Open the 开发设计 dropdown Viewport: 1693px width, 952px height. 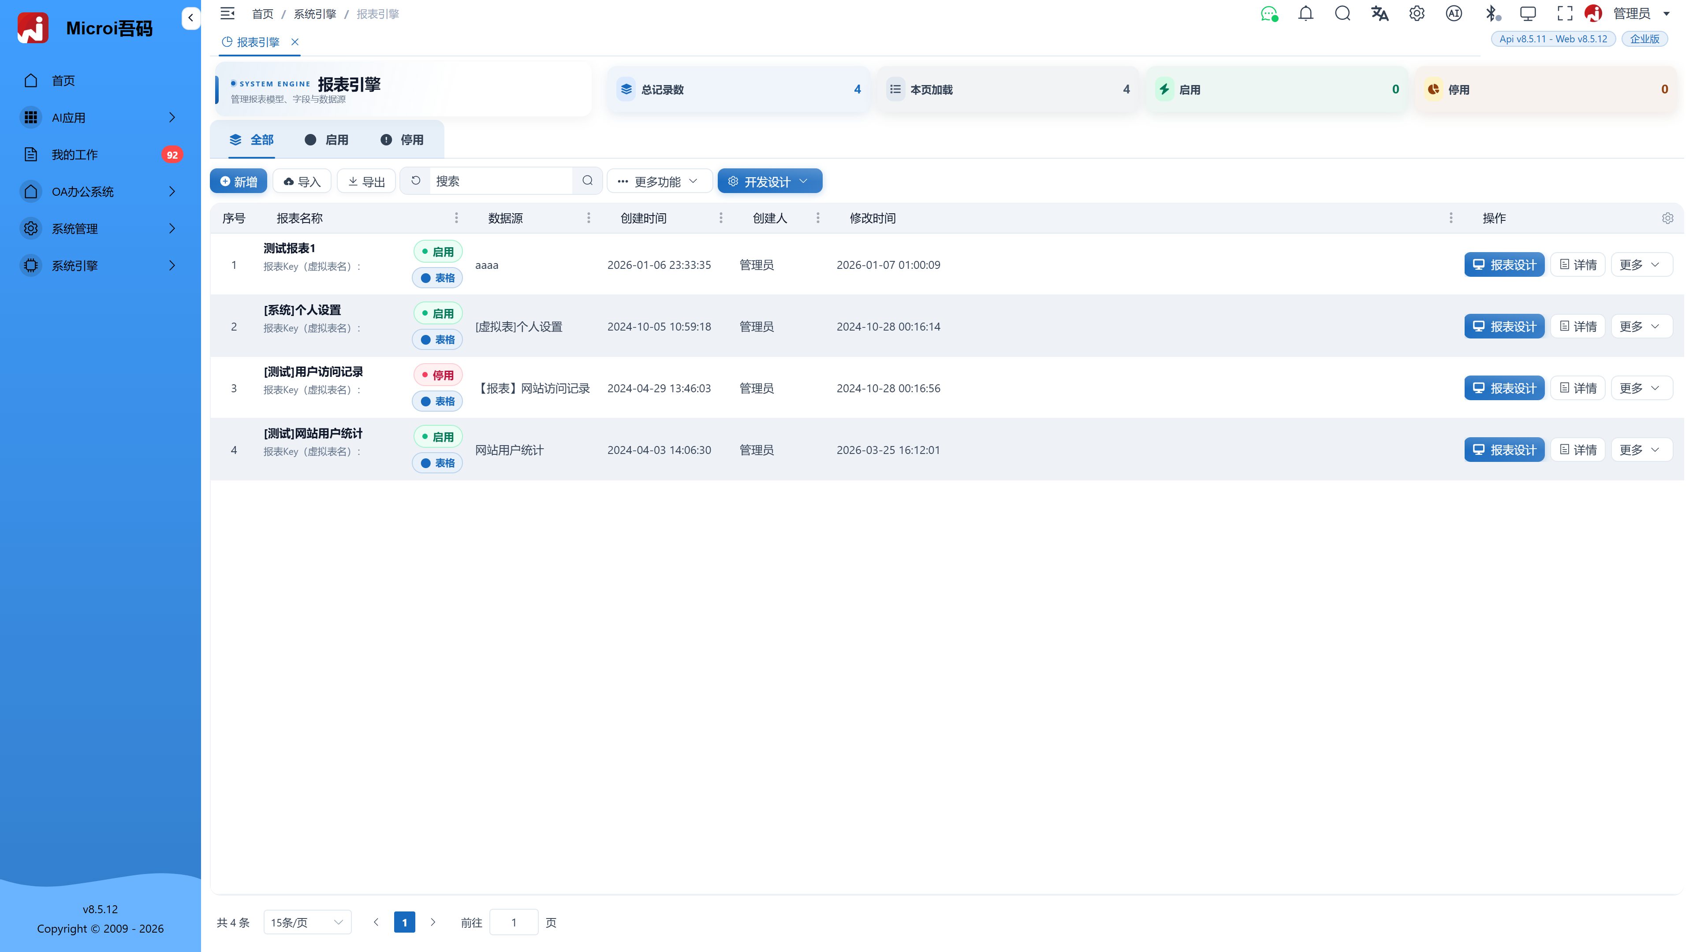[770, 181]
